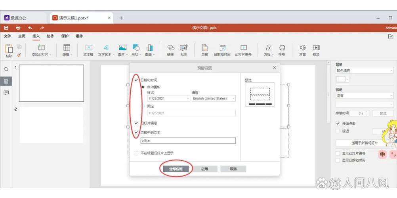This screenshot has height=198, width=397.
Task: Open the 文件 menu
Action: (8, 36)
